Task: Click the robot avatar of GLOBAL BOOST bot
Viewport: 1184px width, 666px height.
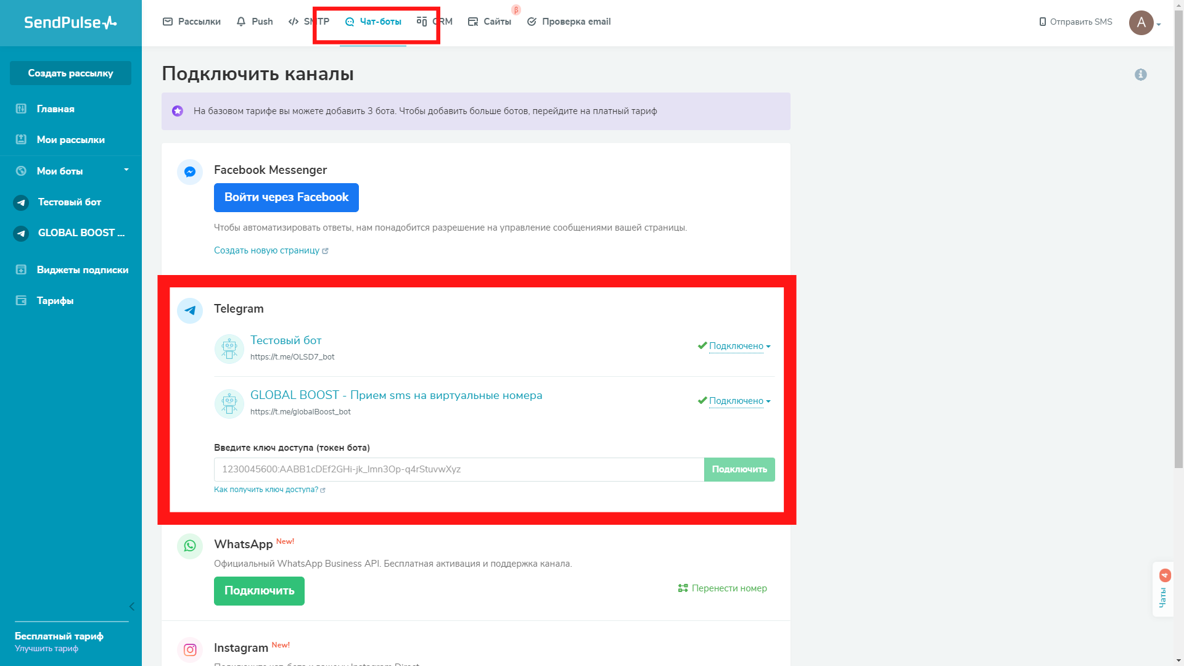Action: point(229,404)
